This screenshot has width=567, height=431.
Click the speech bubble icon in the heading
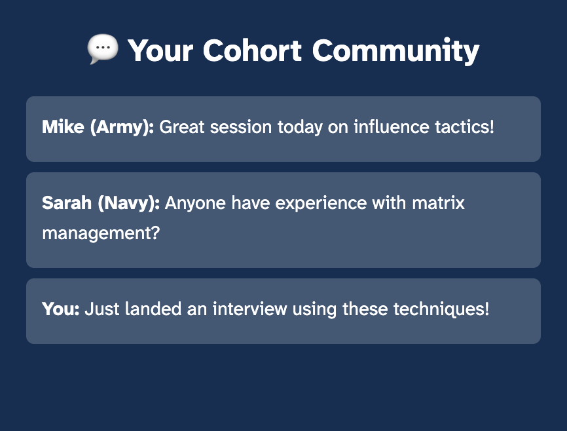pyautogui.click(x=103, y=50)
